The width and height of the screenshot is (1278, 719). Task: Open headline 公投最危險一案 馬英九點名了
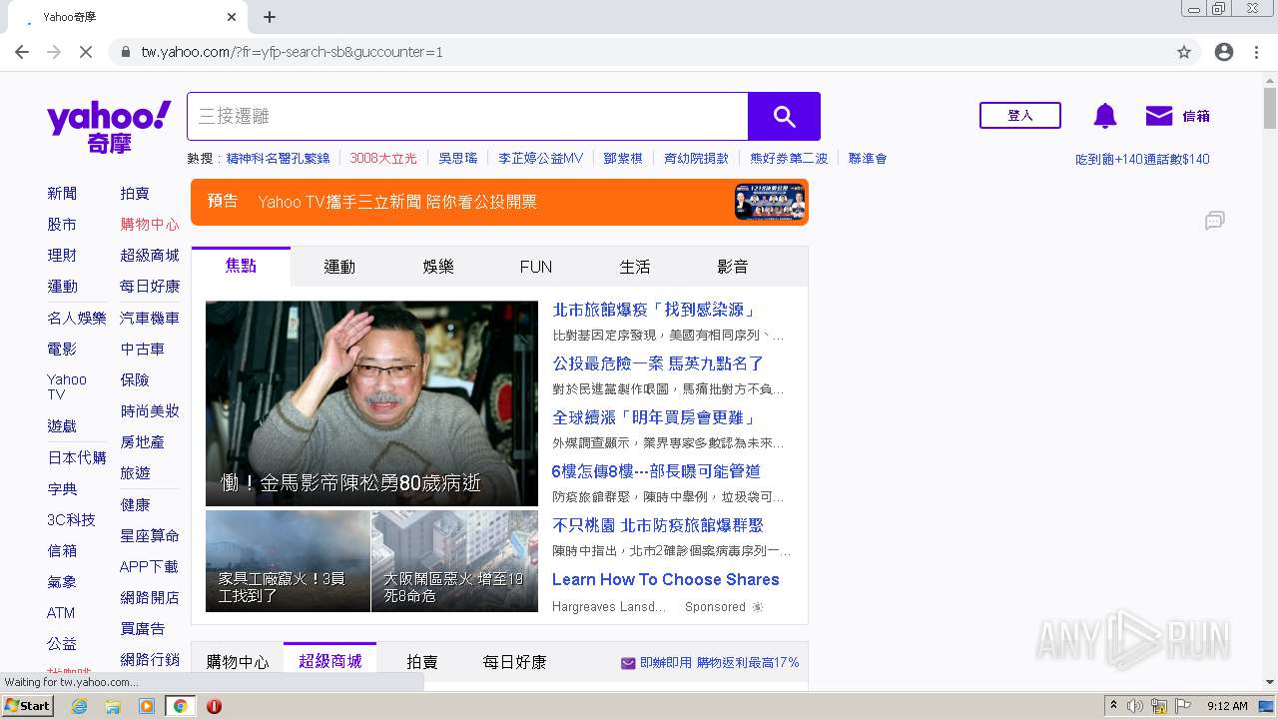coord(658,364)
